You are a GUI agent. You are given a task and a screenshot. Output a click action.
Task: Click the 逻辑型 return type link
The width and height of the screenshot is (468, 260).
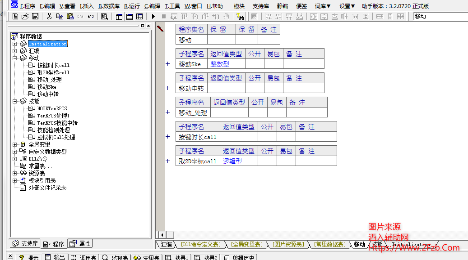click(x=232, y=161)
